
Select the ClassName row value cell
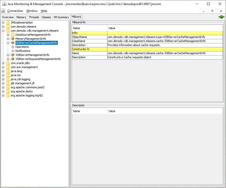(165, 41)
